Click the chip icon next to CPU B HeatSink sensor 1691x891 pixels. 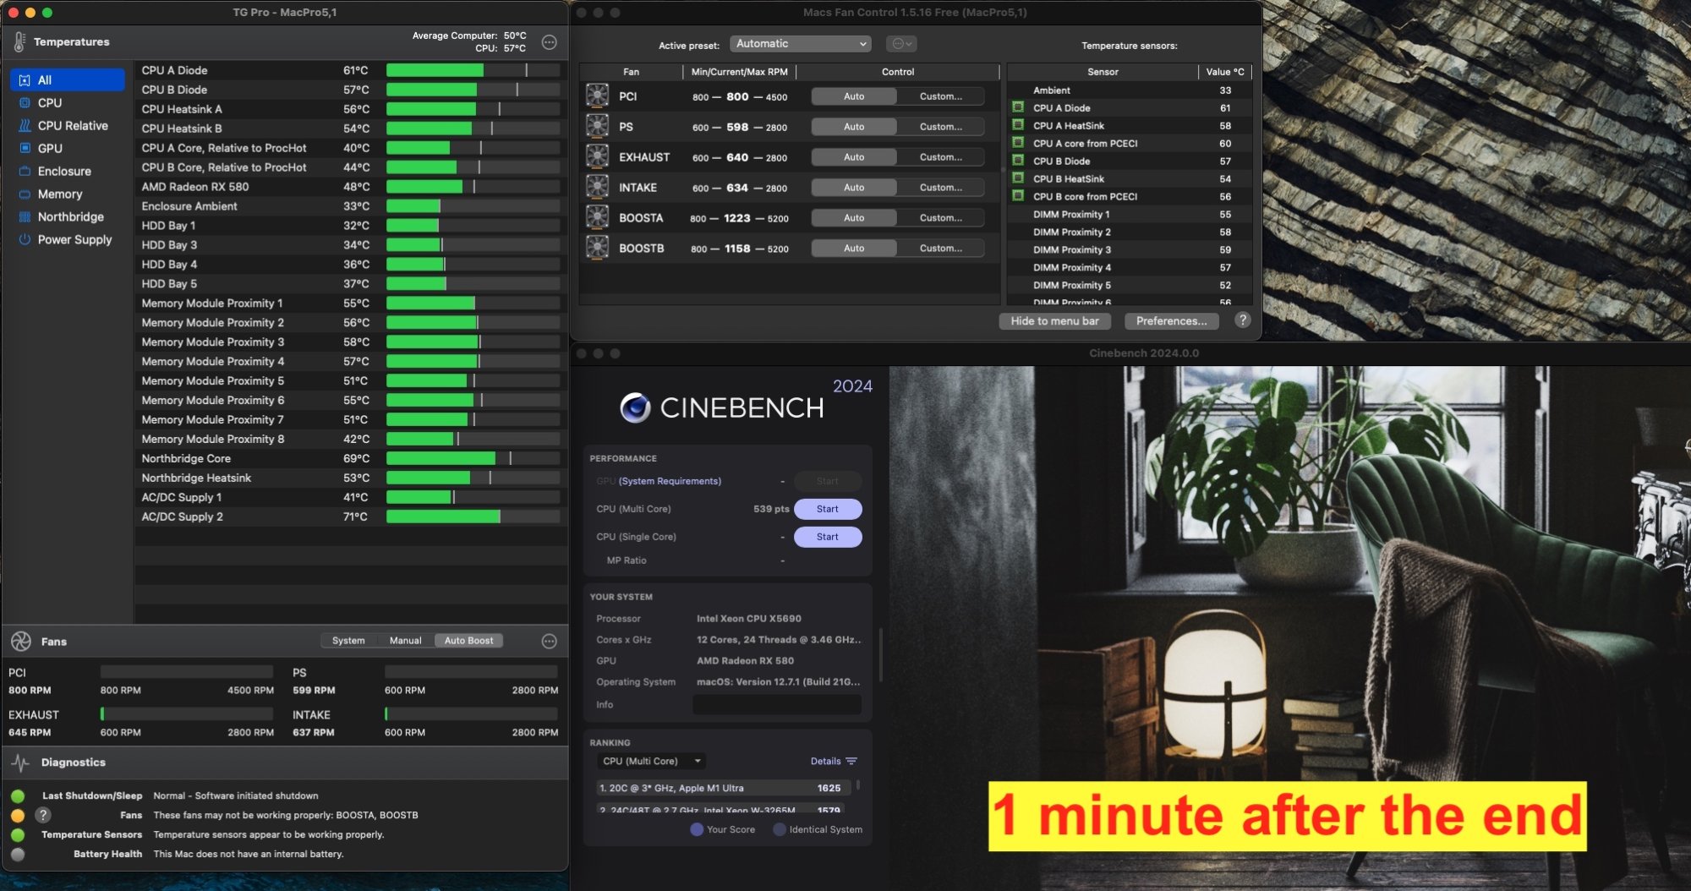[x=1018, y=178]
